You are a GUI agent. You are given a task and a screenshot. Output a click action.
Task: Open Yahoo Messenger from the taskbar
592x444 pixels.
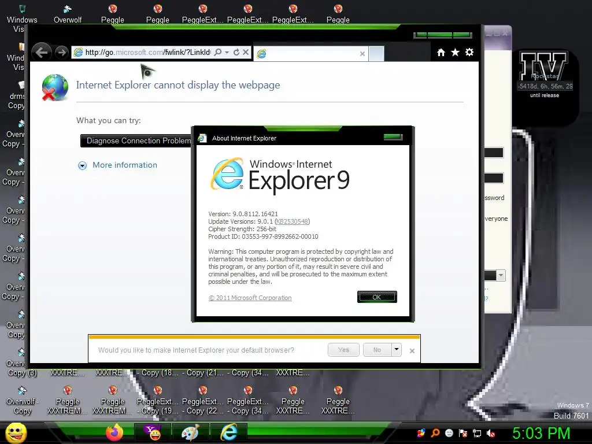pos(153,432)
